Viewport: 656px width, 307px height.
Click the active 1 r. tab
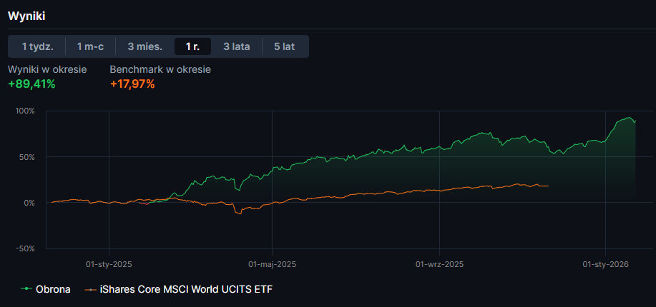coord(192,46)
